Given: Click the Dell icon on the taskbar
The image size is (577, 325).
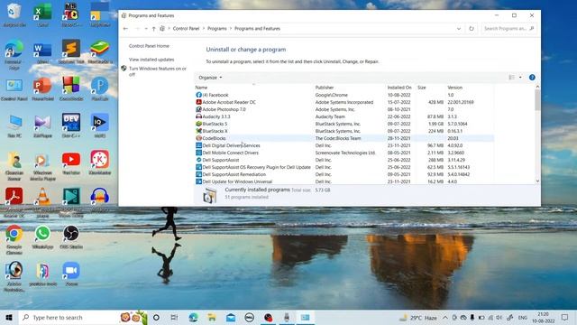Looking at the screenshot, I should (250, 317).
